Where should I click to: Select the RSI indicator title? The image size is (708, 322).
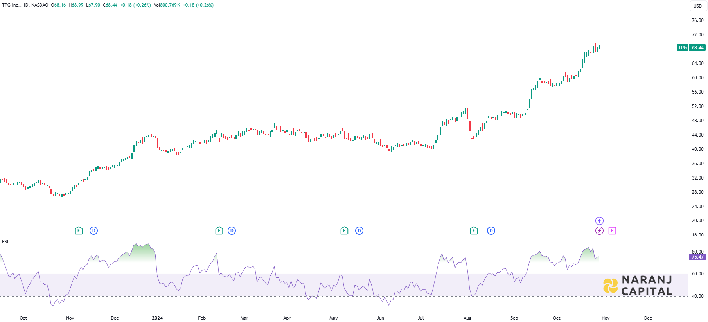click(5, 242)
